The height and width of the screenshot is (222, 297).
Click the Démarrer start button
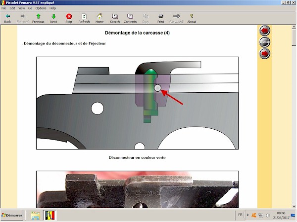[12, 215]
